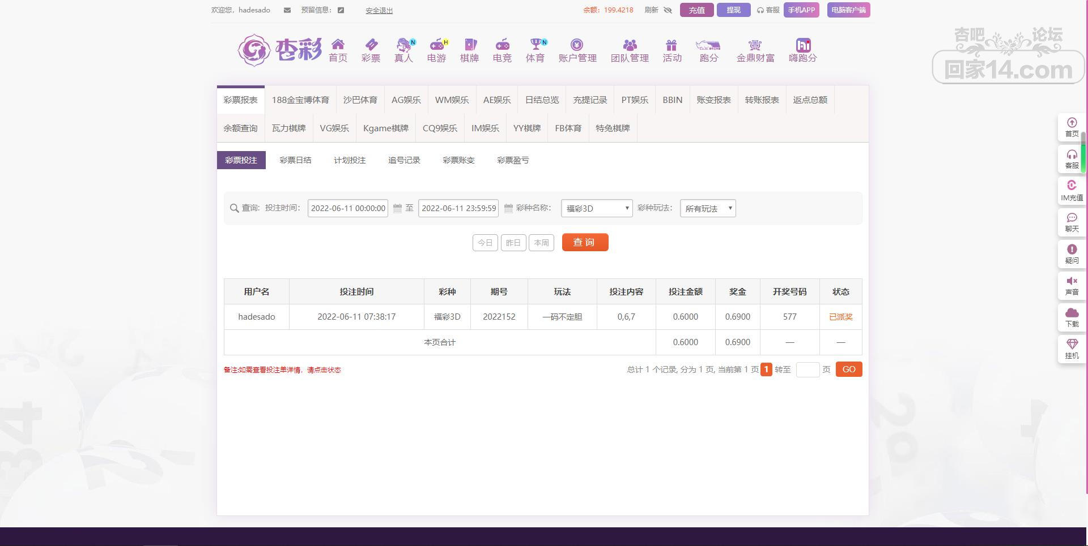The height and width of the screenshot is (546, 1088).
Task: Click the edit reserved info pencil icon
Action: point(341,10)
